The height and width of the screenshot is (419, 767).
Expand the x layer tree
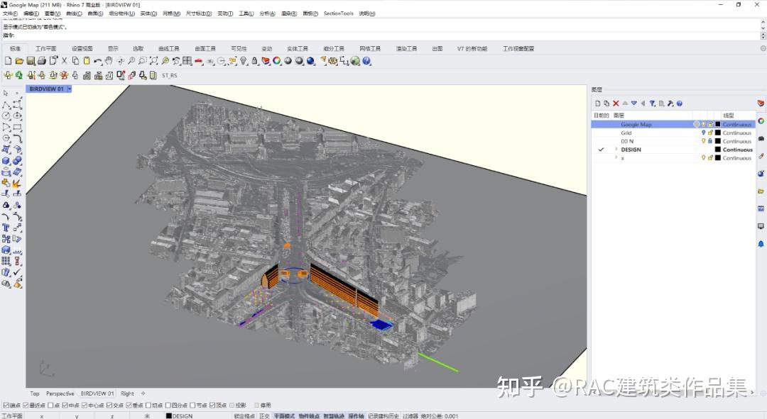click(x=616, y=157)
